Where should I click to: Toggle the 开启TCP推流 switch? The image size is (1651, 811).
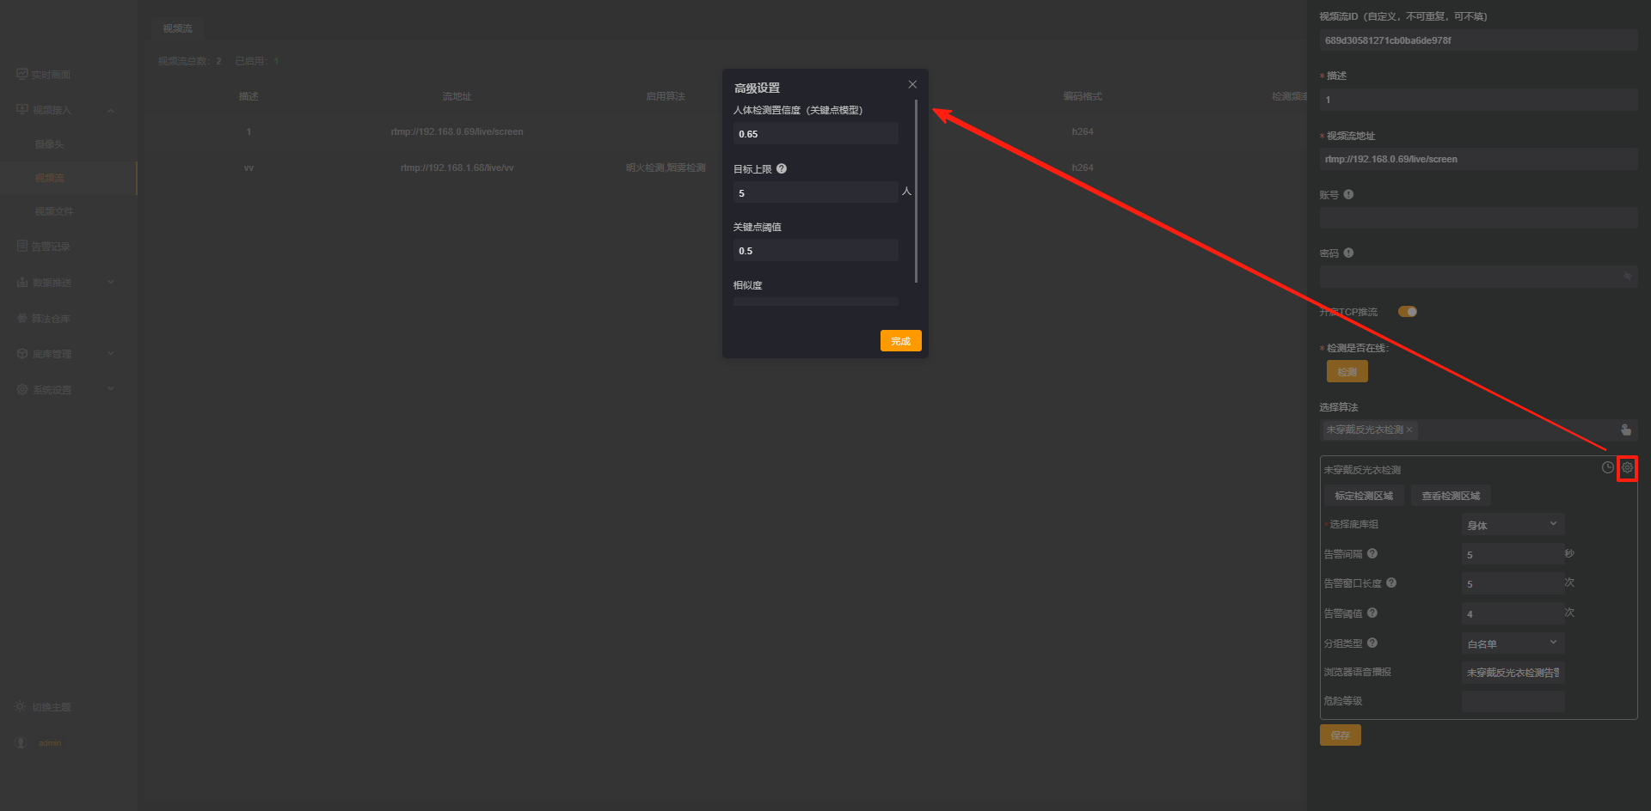[x=1408, y=311]
